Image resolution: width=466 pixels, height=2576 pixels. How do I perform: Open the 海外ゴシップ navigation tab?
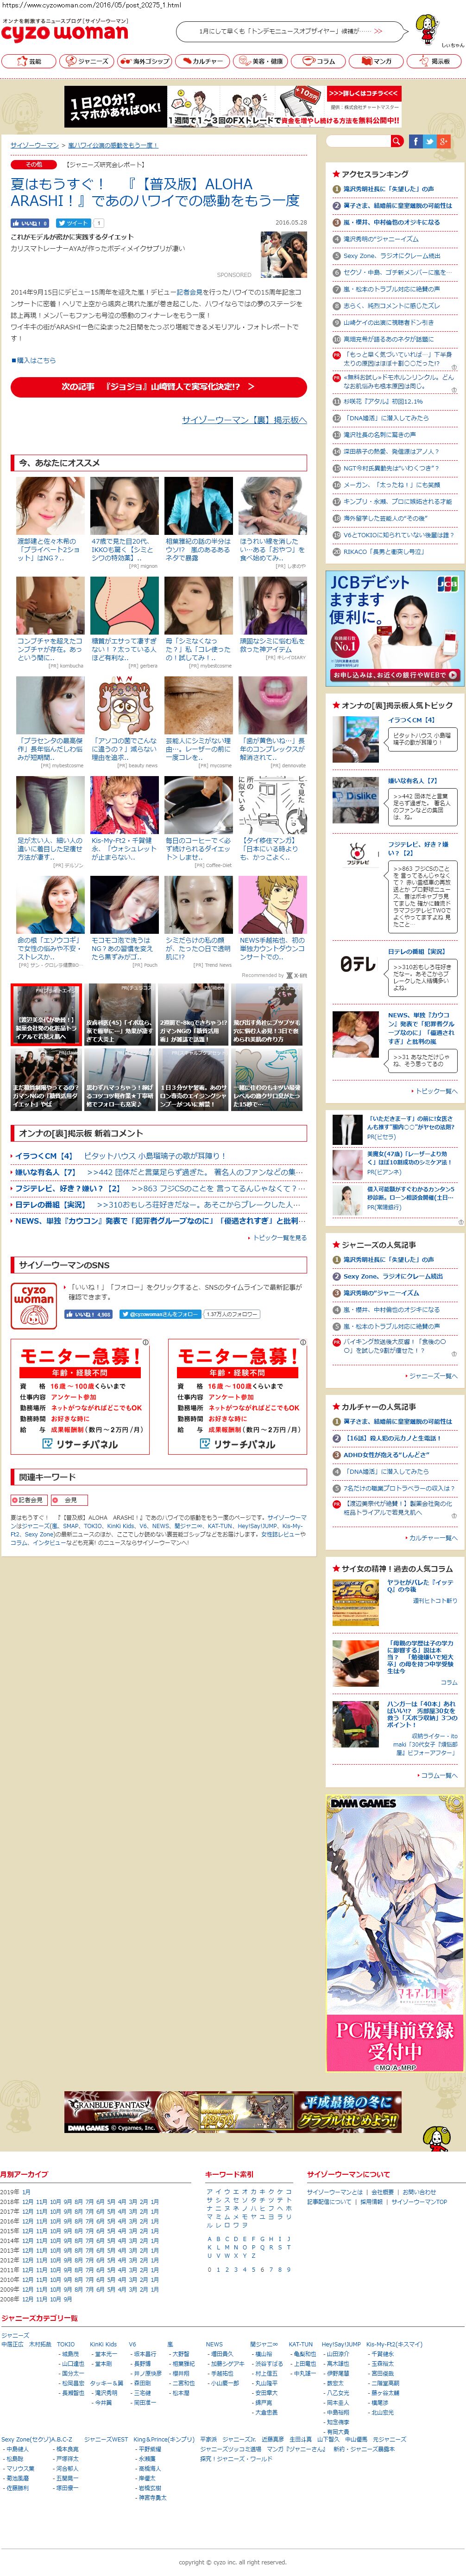pos(144,61)
